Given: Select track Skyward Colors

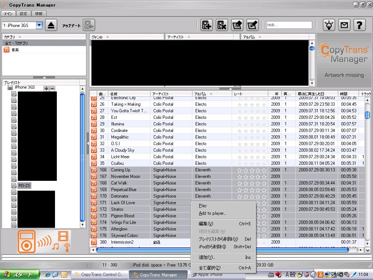Looking at the screenshot, I should click(227, 236).
